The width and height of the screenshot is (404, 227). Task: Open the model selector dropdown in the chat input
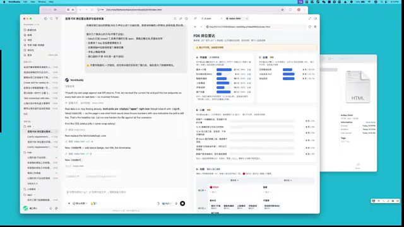[x=167, y=203]
